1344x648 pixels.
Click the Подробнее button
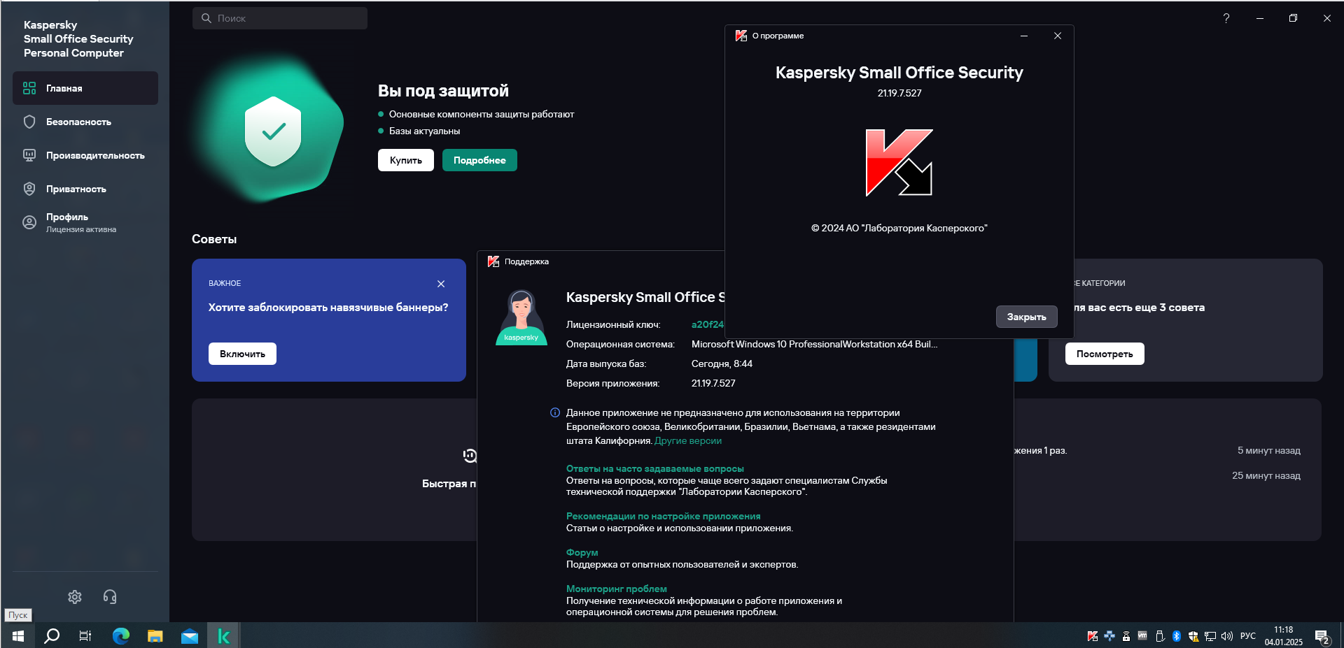pyautogui.click(x=479, y=160)
